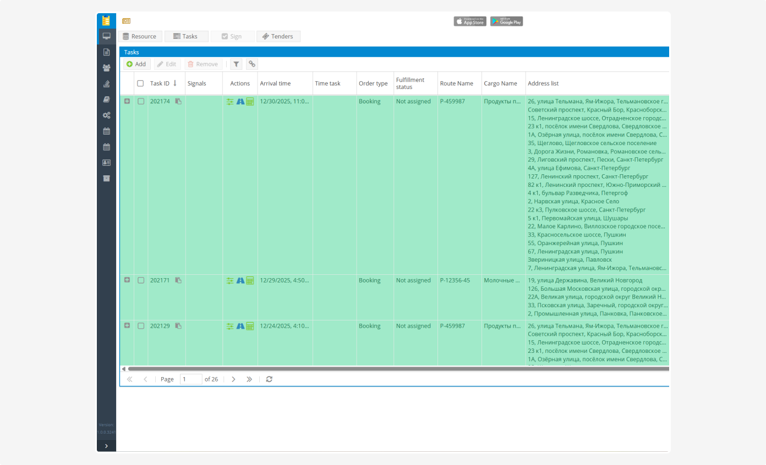Open the archive box icon in sidebar

pyautogui.click(x=106, y=179)
